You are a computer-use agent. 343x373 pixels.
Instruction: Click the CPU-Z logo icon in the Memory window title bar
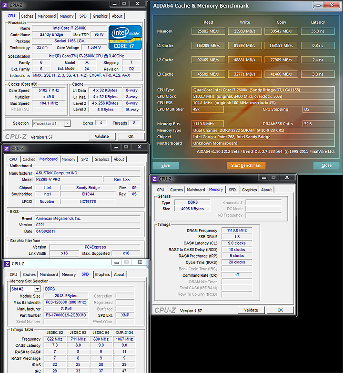click(x=154, y=179)
